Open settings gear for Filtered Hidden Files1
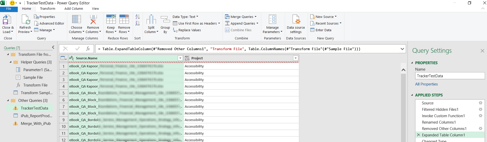Screen dimensions: 487x142 point(480,109)
